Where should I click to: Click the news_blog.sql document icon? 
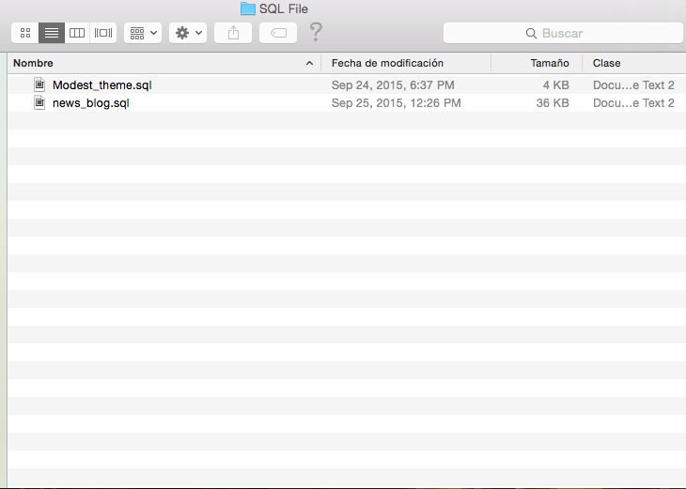tap(39, 102)
